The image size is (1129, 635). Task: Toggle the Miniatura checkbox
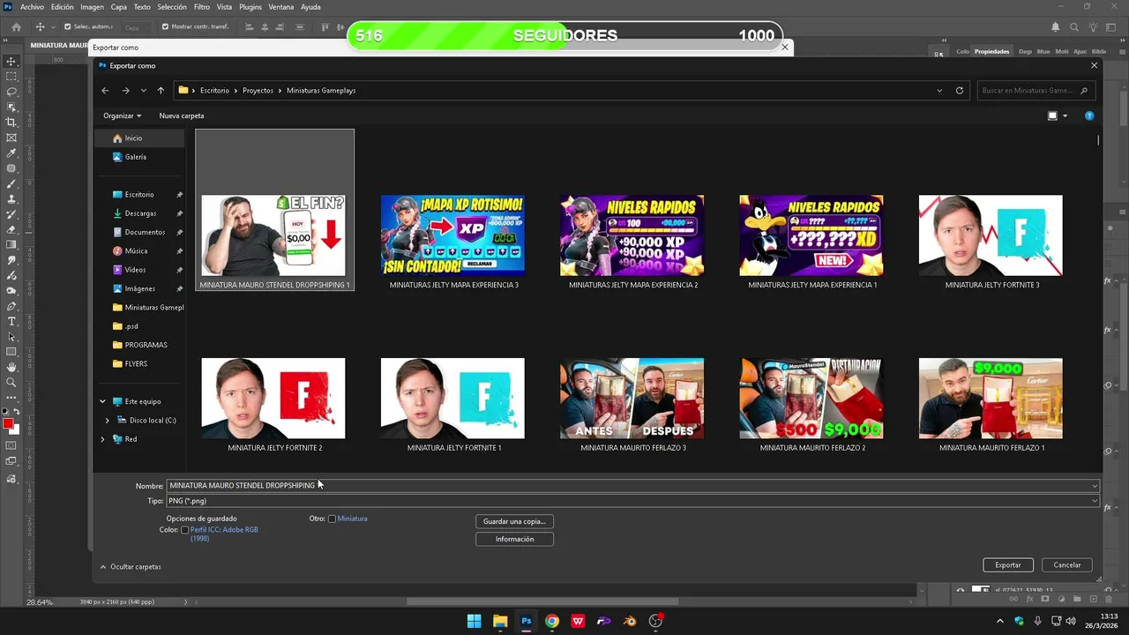click(332, 519)
